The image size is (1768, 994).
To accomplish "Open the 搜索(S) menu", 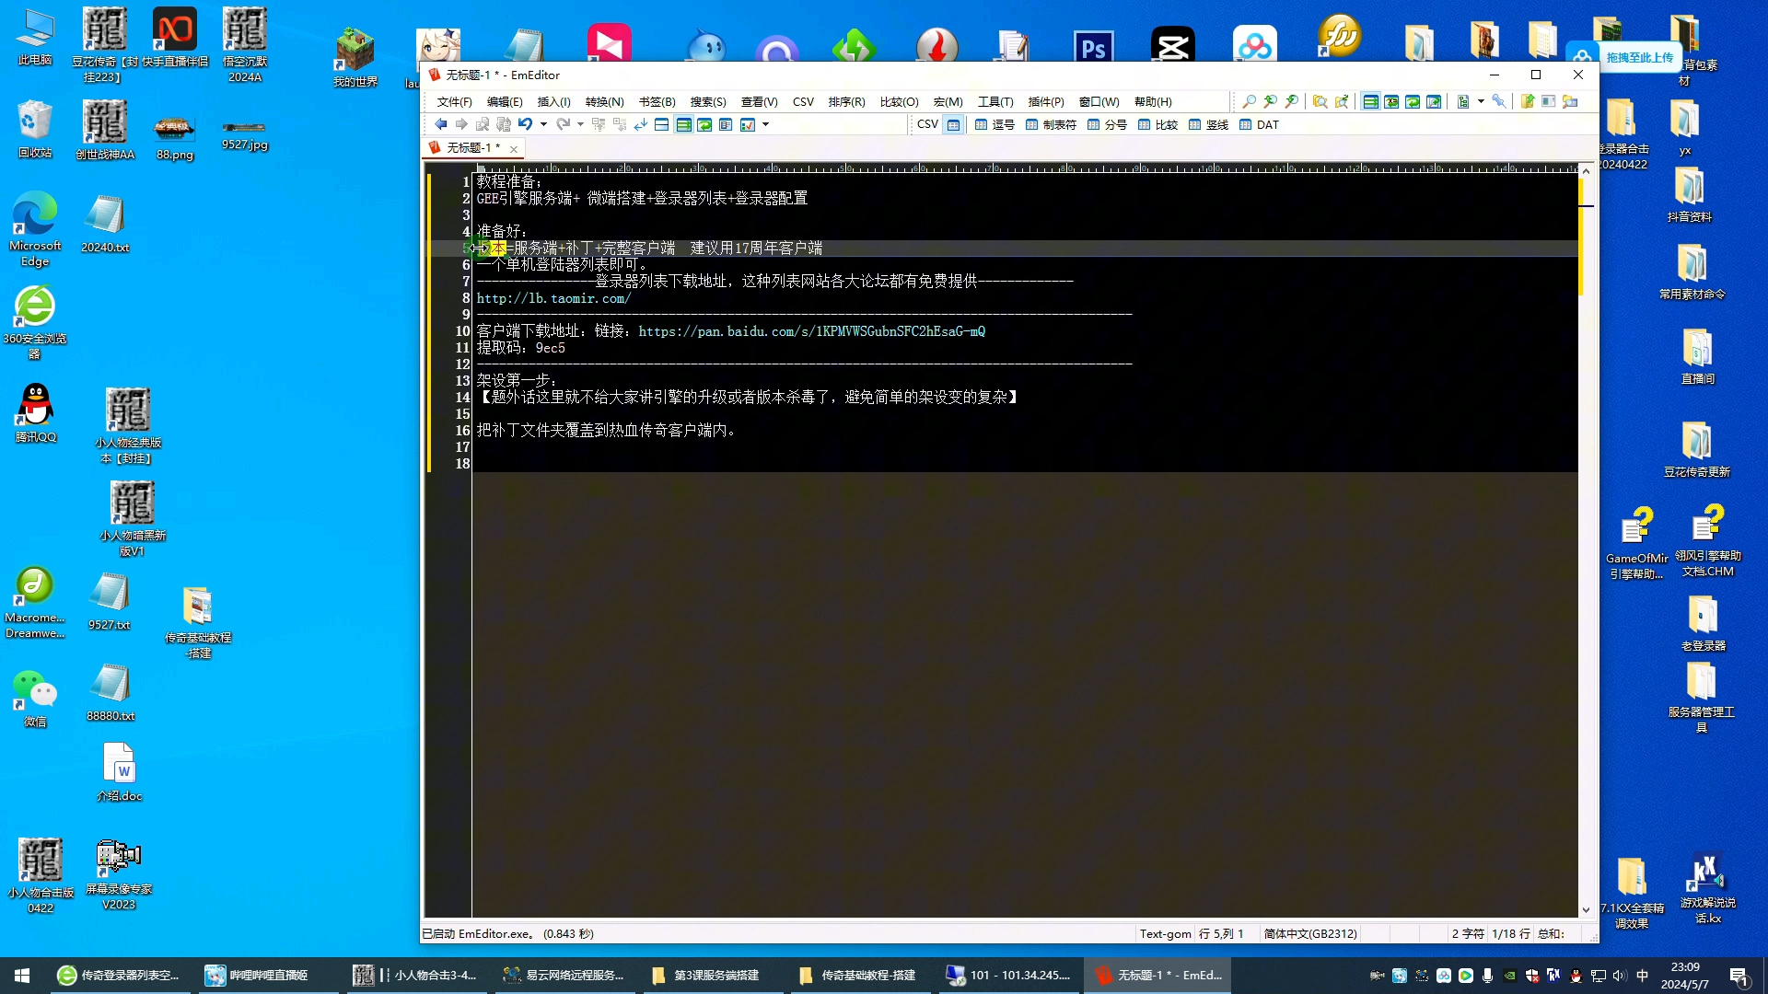I will [x=707, y=102].
